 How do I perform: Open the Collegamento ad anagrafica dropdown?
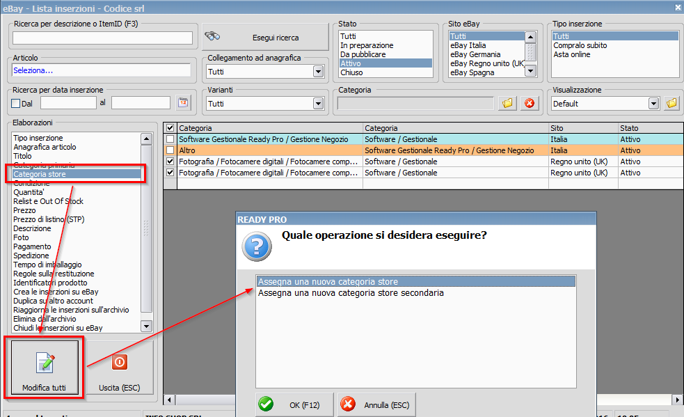[319, 72]
